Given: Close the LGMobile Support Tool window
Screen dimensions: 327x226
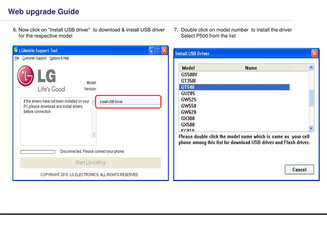Looking at the screenshot, I should coord(165,50).
